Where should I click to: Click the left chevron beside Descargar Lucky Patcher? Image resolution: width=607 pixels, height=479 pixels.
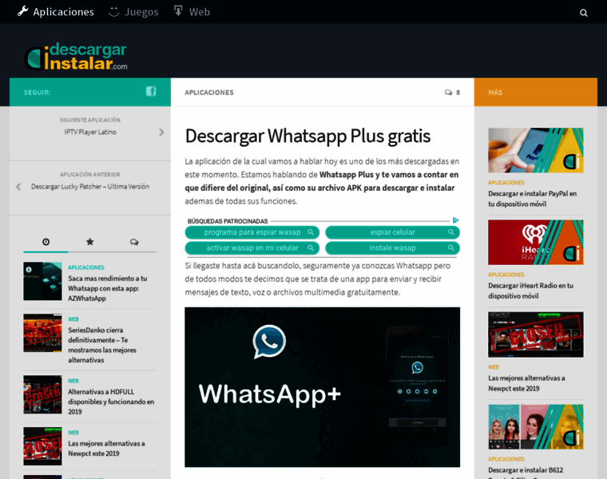click(x=18, y=187)
